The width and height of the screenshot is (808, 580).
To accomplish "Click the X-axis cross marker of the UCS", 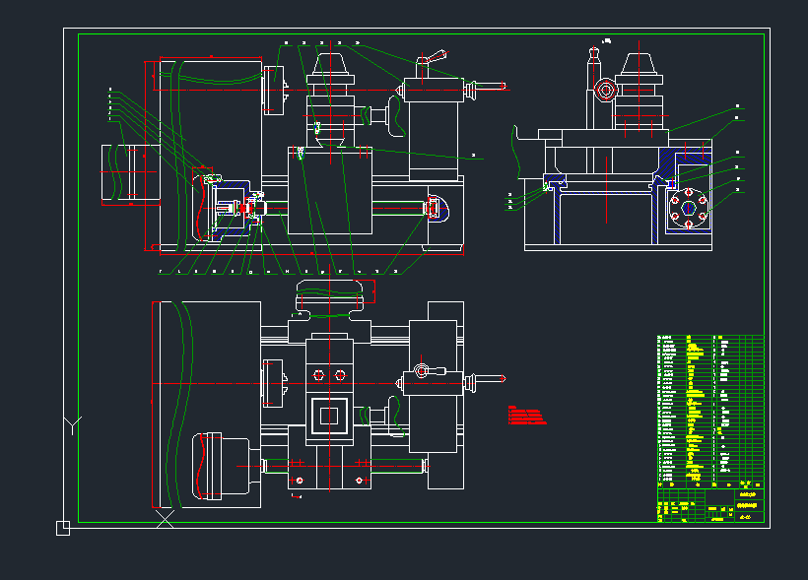I will click(x=165, y=518).
